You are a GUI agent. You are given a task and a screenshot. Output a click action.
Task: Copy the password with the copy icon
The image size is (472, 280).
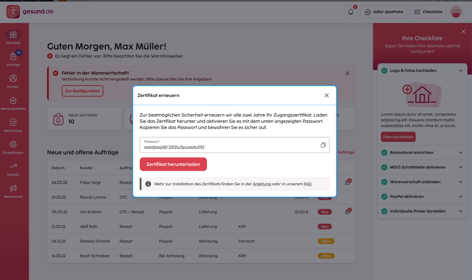[323, 145]
